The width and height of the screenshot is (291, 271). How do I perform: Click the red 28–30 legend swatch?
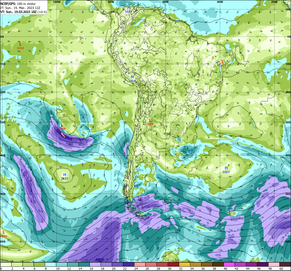click(x=162, y=265)
